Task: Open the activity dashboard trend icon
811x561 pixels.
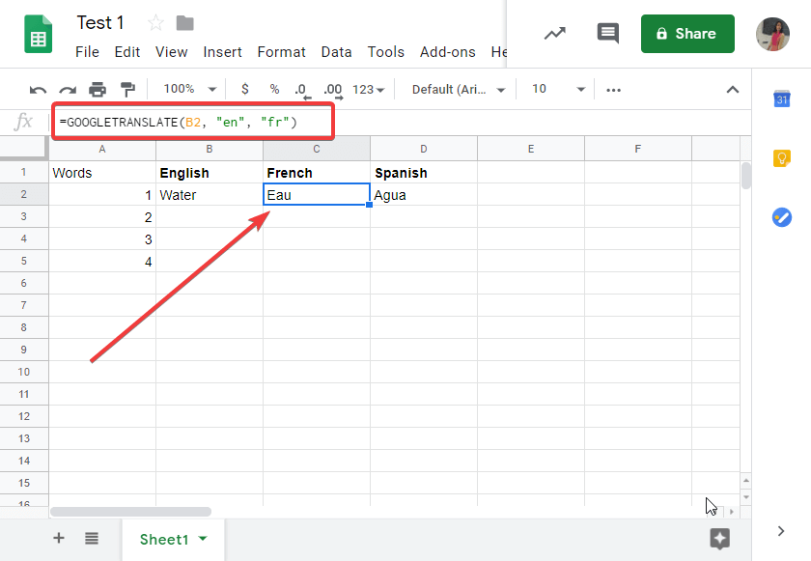Action: click(554, 34)
